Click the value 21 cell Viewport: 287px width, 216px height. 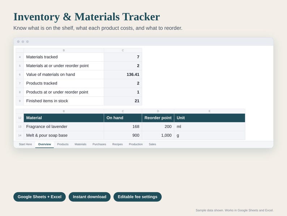[x=123, y=101]
